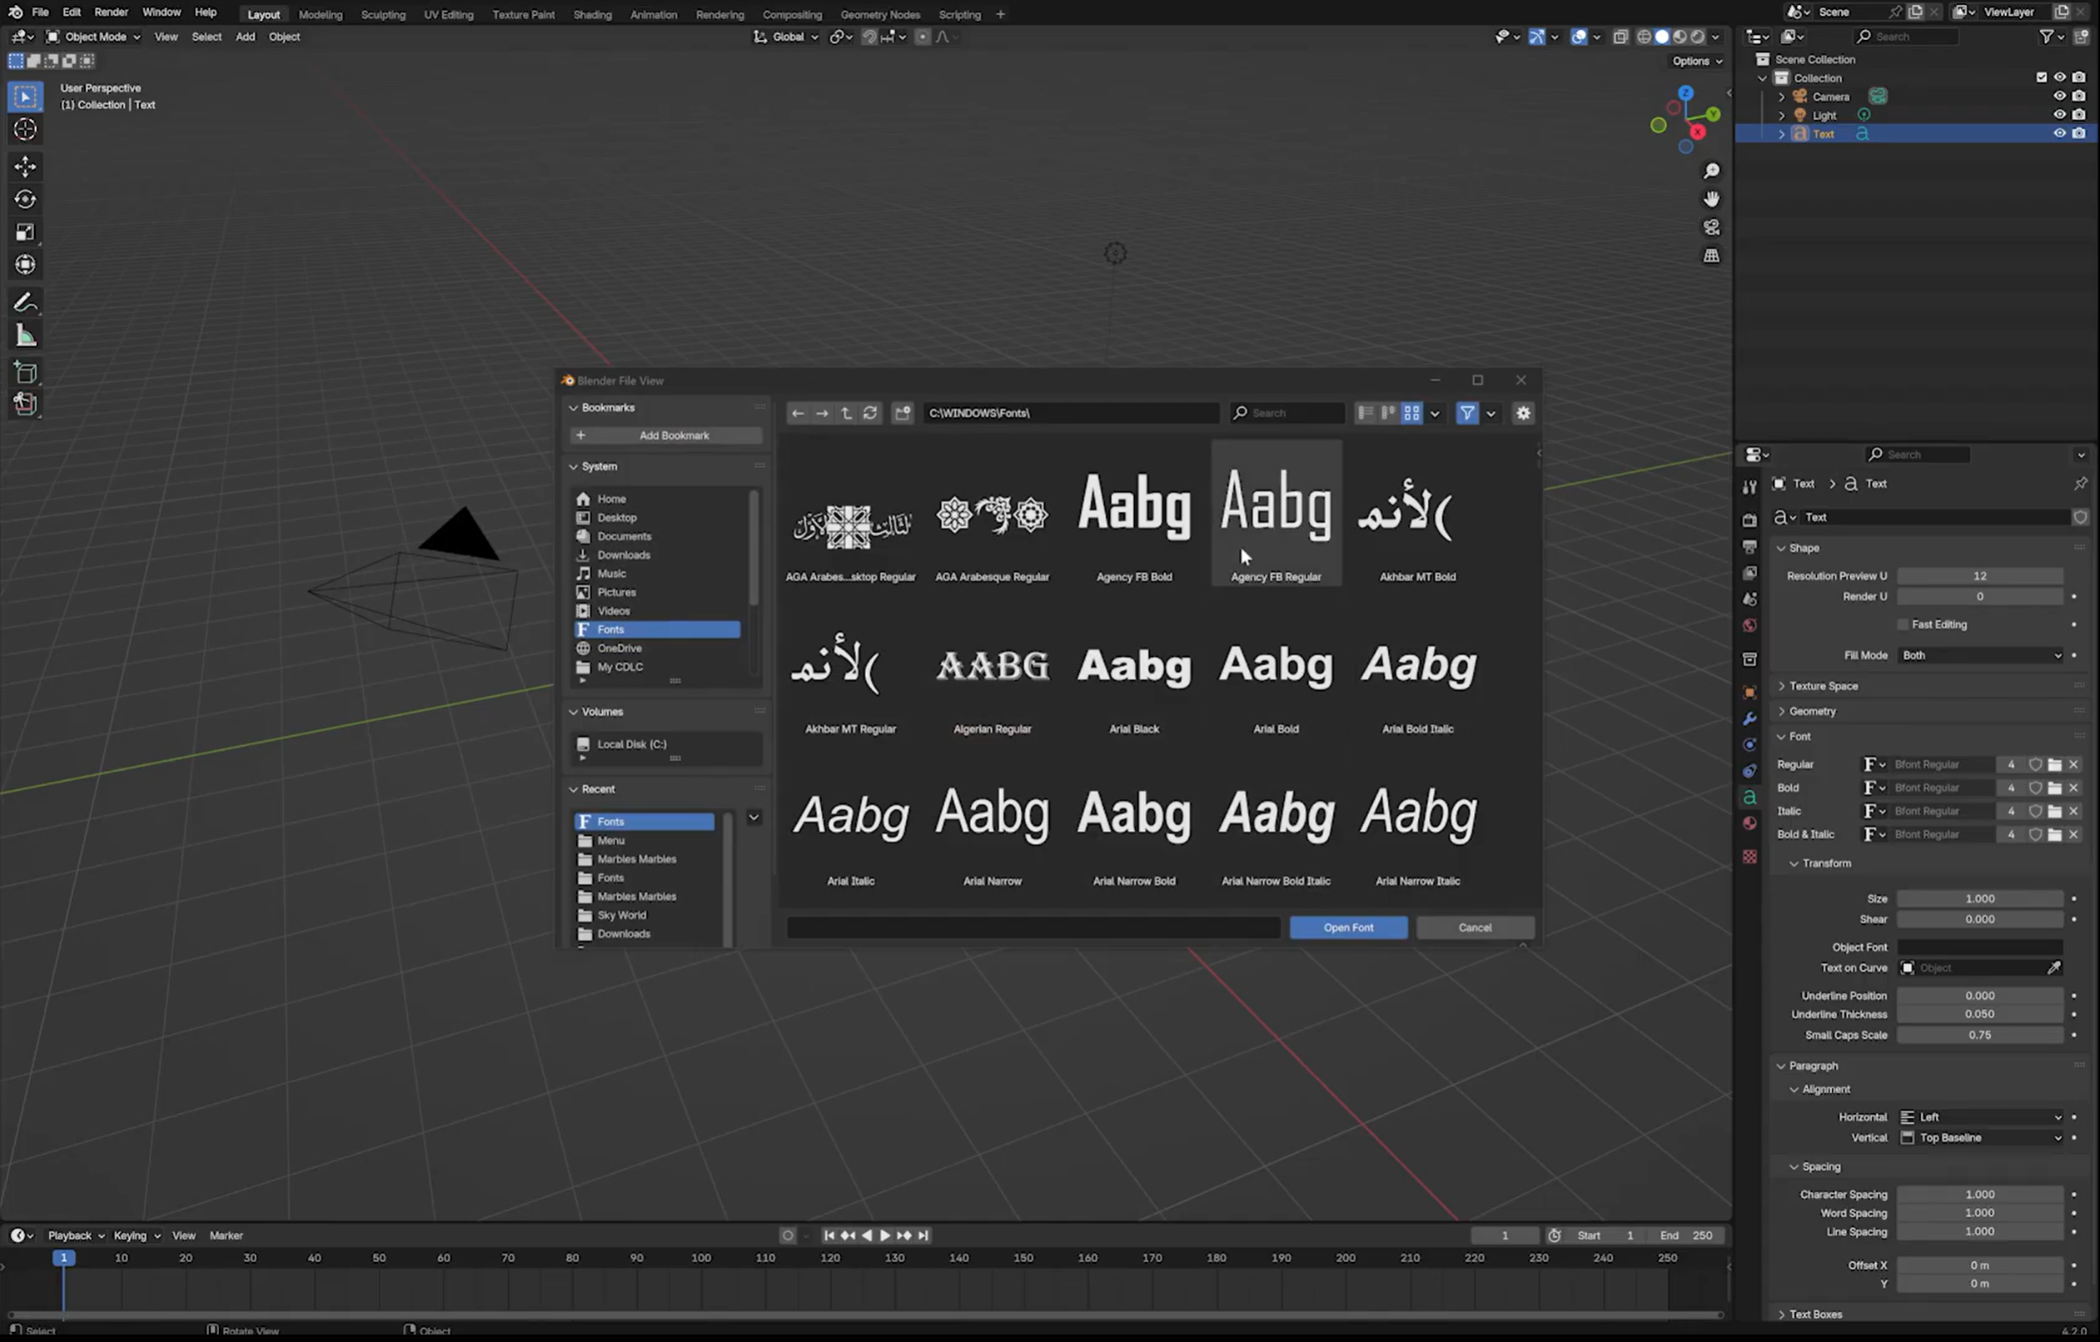
Task: Cancel the font file dialog
Action: (x=1475, y=927)
